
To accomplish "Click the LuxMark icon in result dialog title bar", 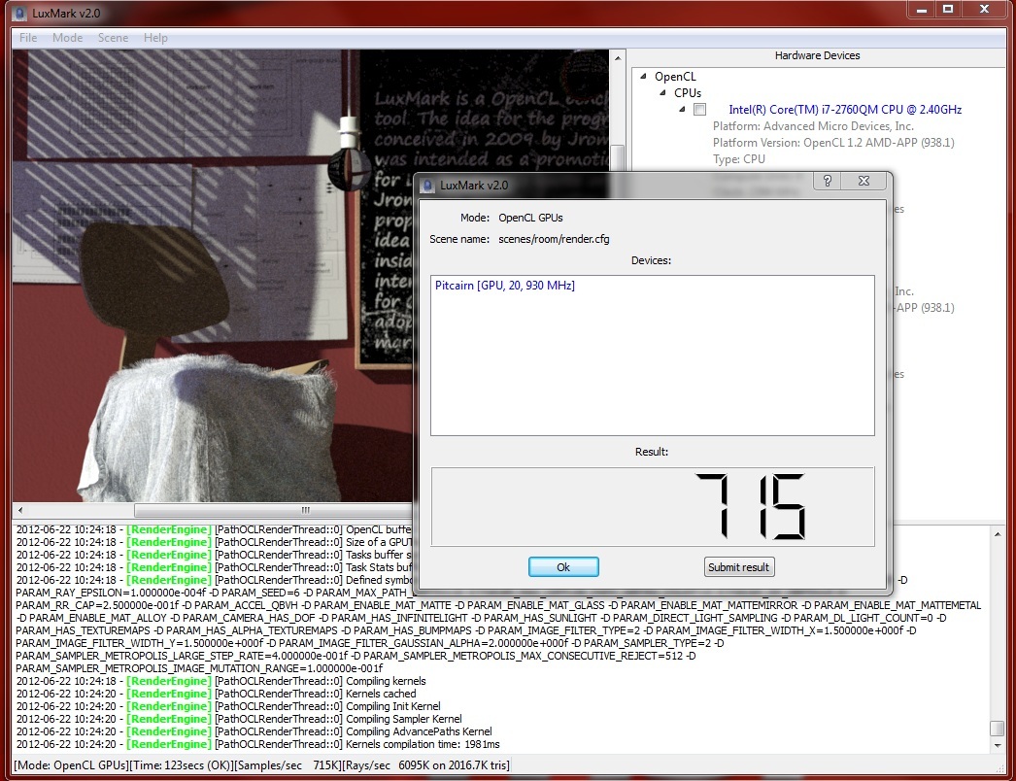I will click(x=427, y=186).
